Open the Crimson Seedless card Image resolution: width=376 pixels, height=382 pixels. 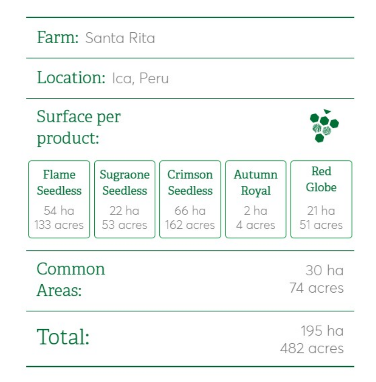[x=190, y=199]
